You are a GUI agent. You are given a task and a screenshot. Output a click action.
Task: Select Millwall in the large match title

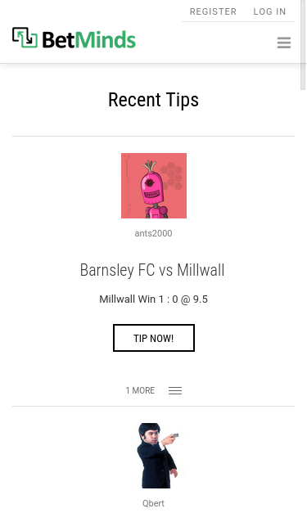(x=201, y=270)
